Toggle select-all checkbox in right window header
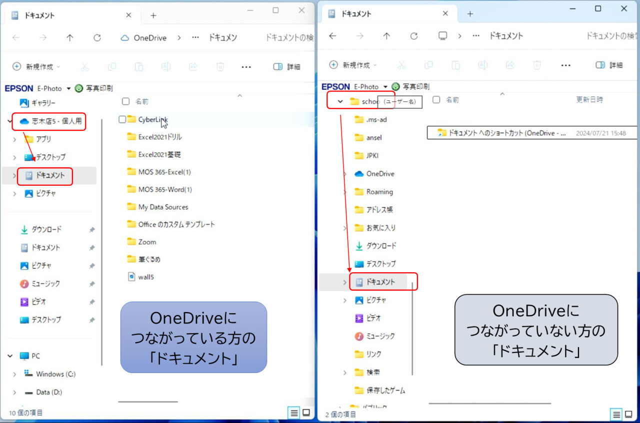This screenshot has height=423, width=640. (436, 100)
